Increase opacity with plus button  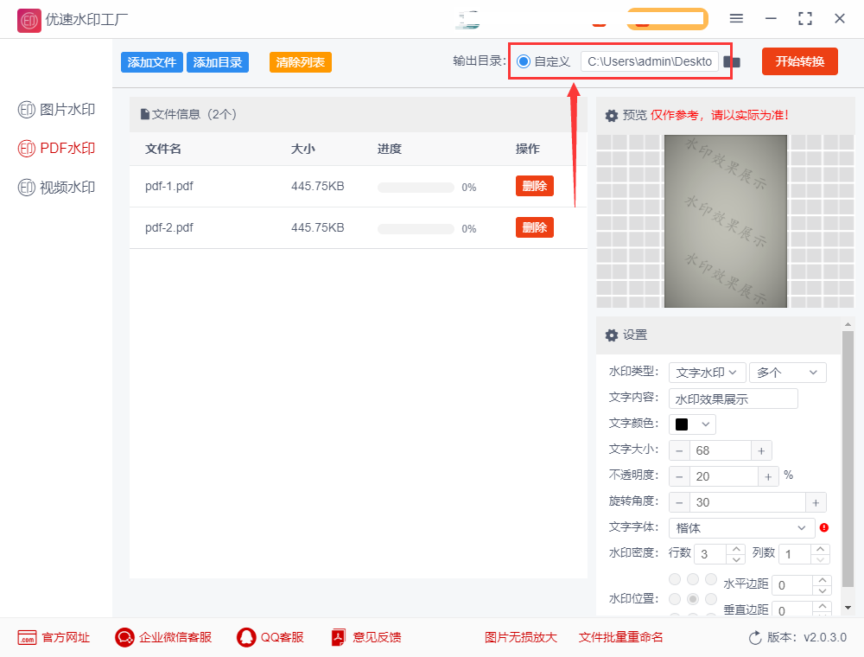768,477
